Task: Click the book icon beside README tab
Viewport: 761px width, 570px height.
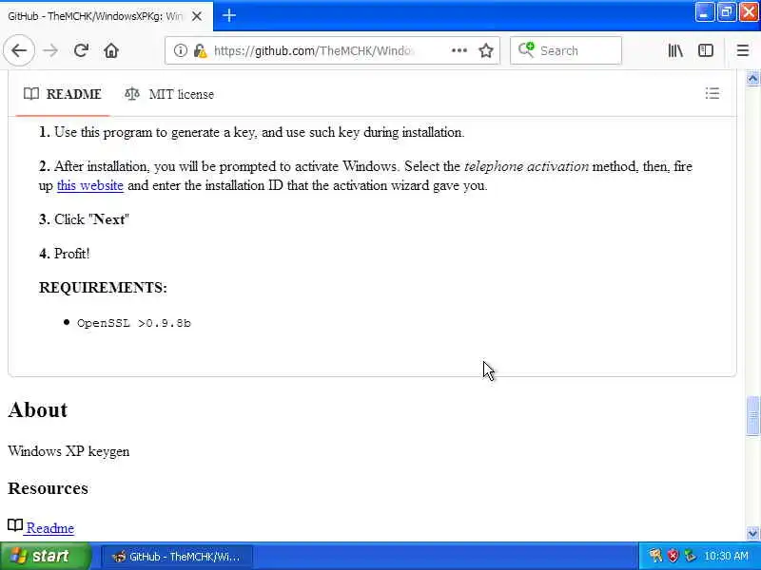Action: pos(31,93)
